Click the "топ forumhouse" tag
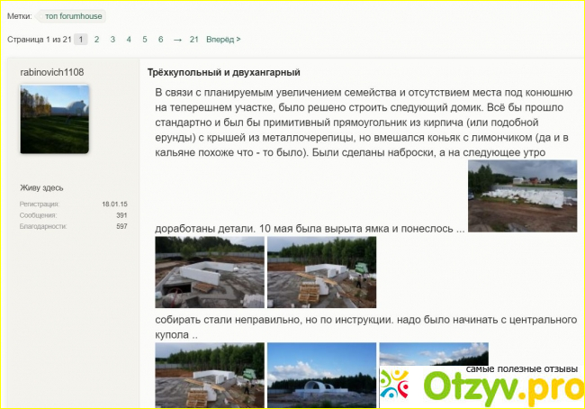This screenshot has height=409, width=585. coord(72,16)
